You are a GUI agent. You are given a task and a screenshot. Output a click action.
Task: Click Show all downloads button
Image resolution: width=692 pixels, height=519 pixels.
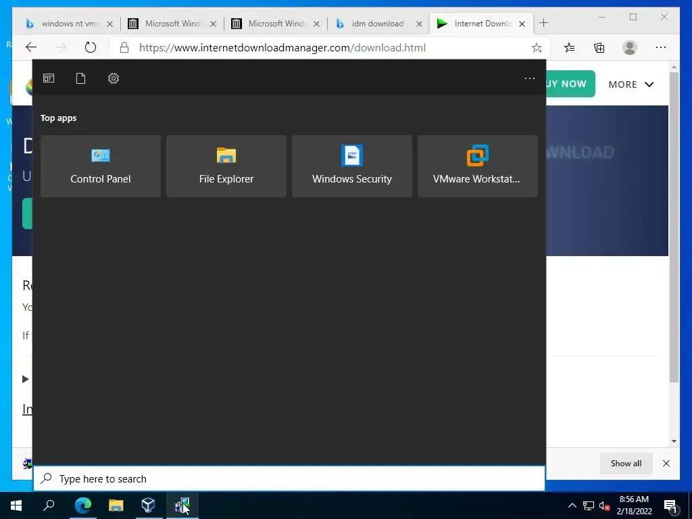626,464
